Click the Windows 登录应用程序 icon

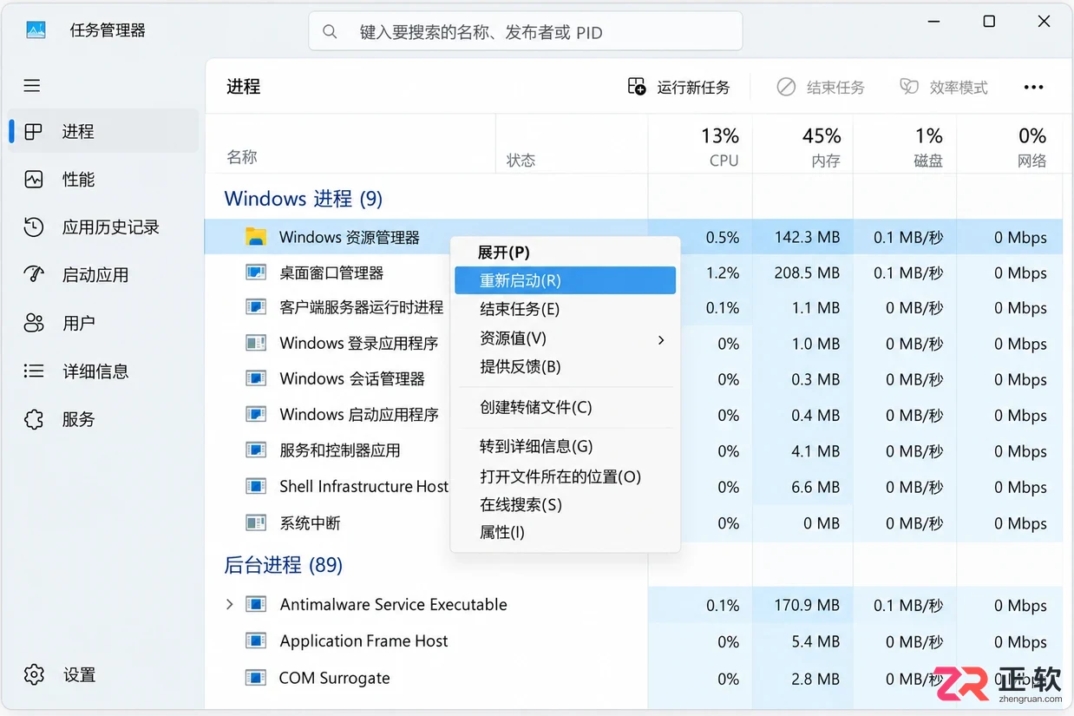click(x=255, y=343)
